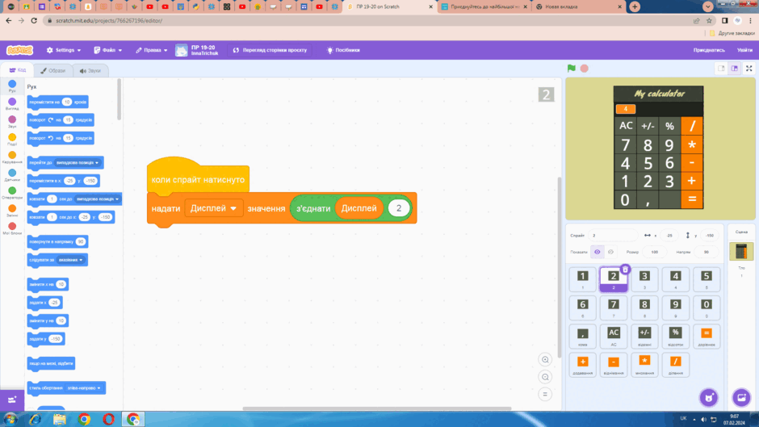This screenshot has width=759, height=427.
Task: Click the green flag to run
Action: [572, 69]
